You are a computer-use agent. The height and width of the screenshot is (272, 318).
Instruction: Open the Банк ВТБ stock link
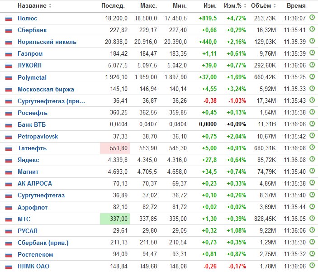point(32,124)
